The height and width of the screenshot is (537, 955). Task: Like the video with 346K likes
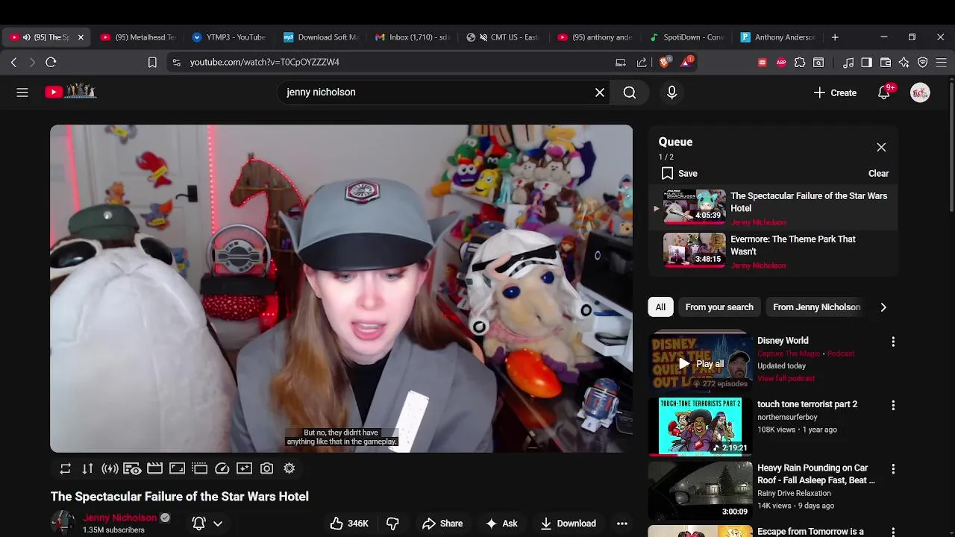point(349,524)
